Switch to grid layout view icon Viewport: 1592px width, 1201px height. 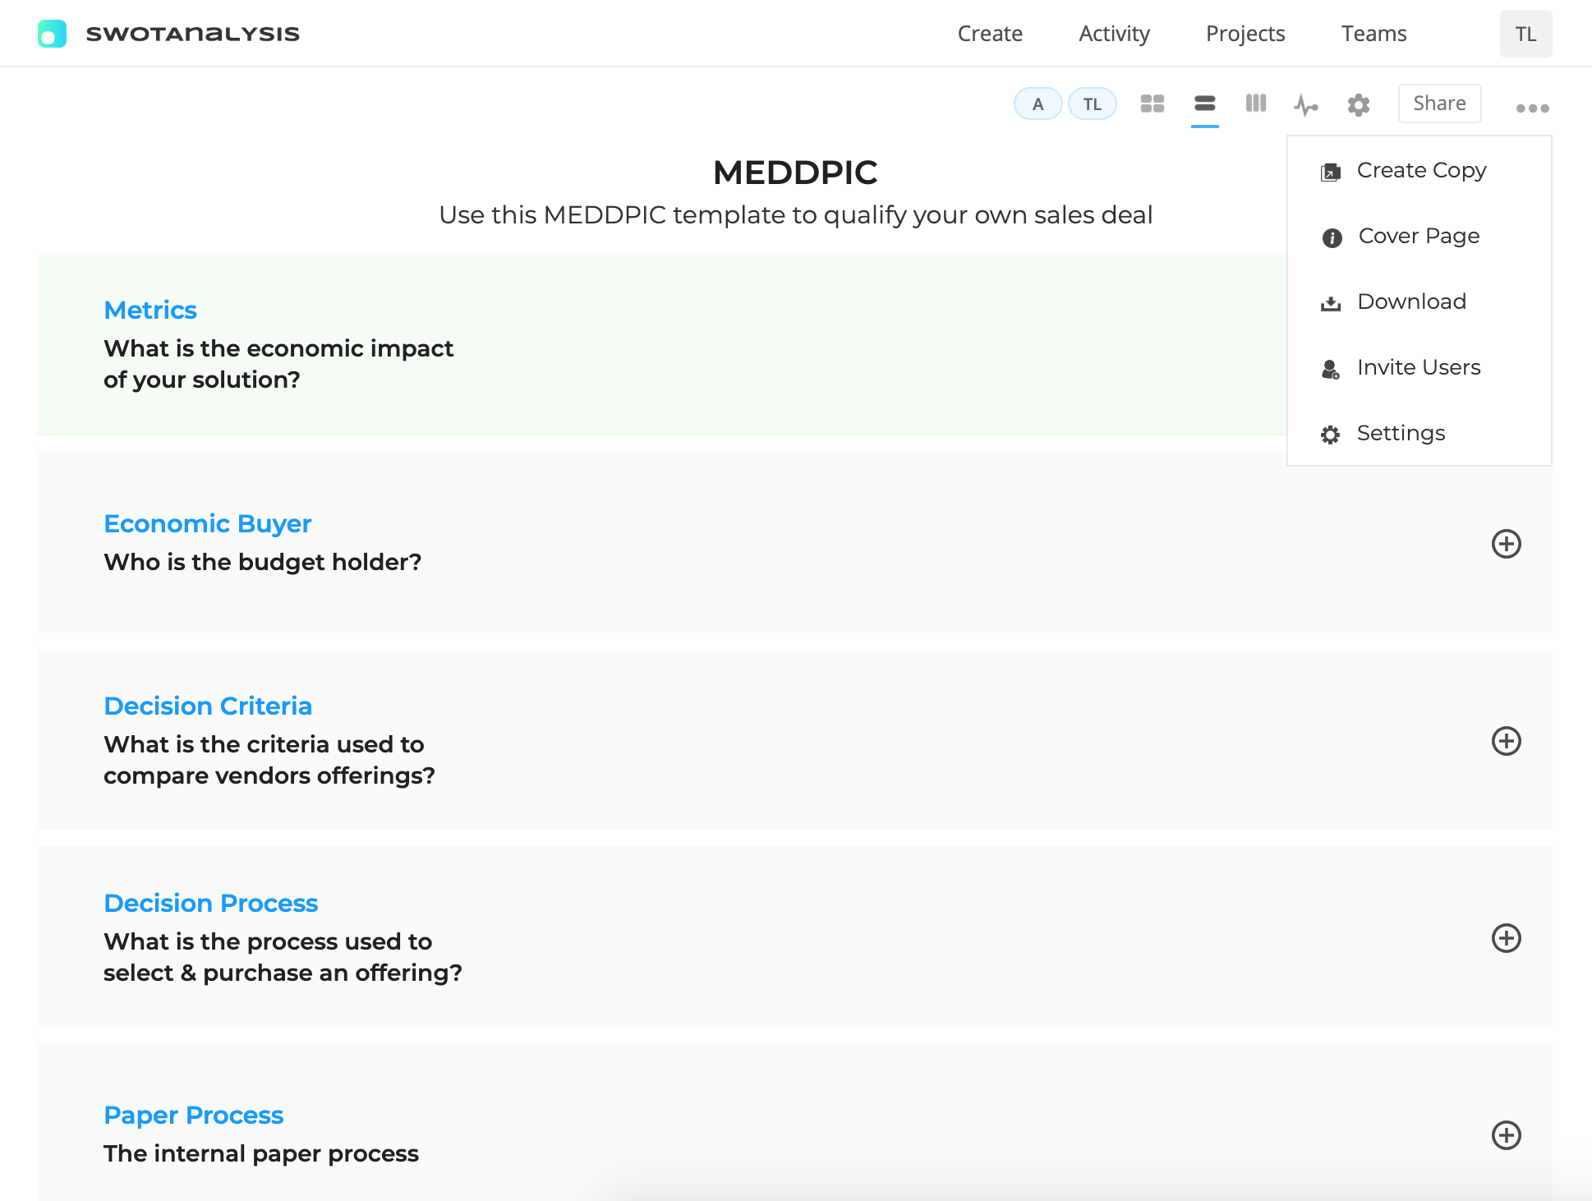coord(1152,104)
